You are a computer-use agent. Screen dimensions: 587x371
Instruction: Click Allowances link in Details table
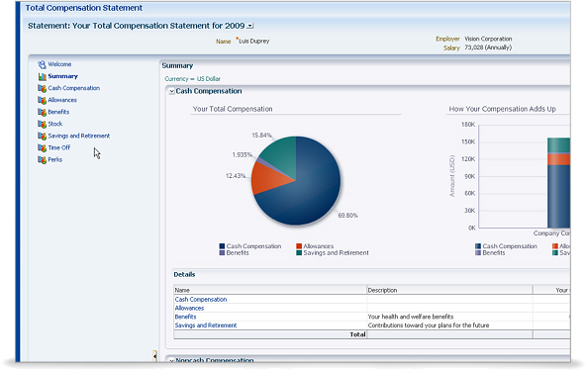pyautogui.click(x=189, y=308)
